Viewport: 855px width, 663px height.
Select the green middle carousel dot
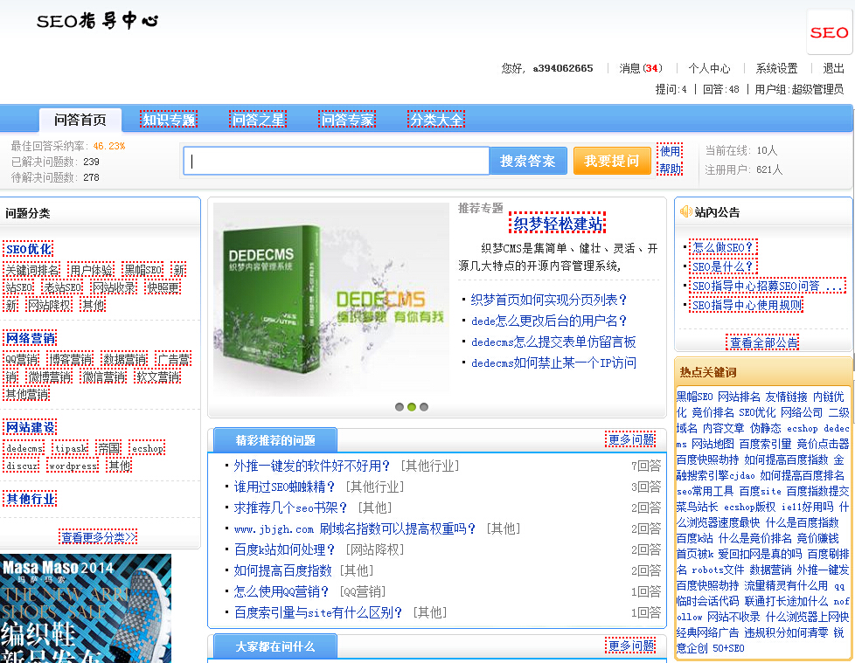coord(412,407)
